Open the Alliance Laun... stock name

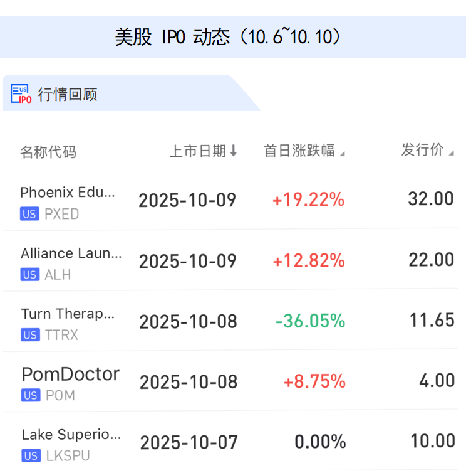(71, 253)
